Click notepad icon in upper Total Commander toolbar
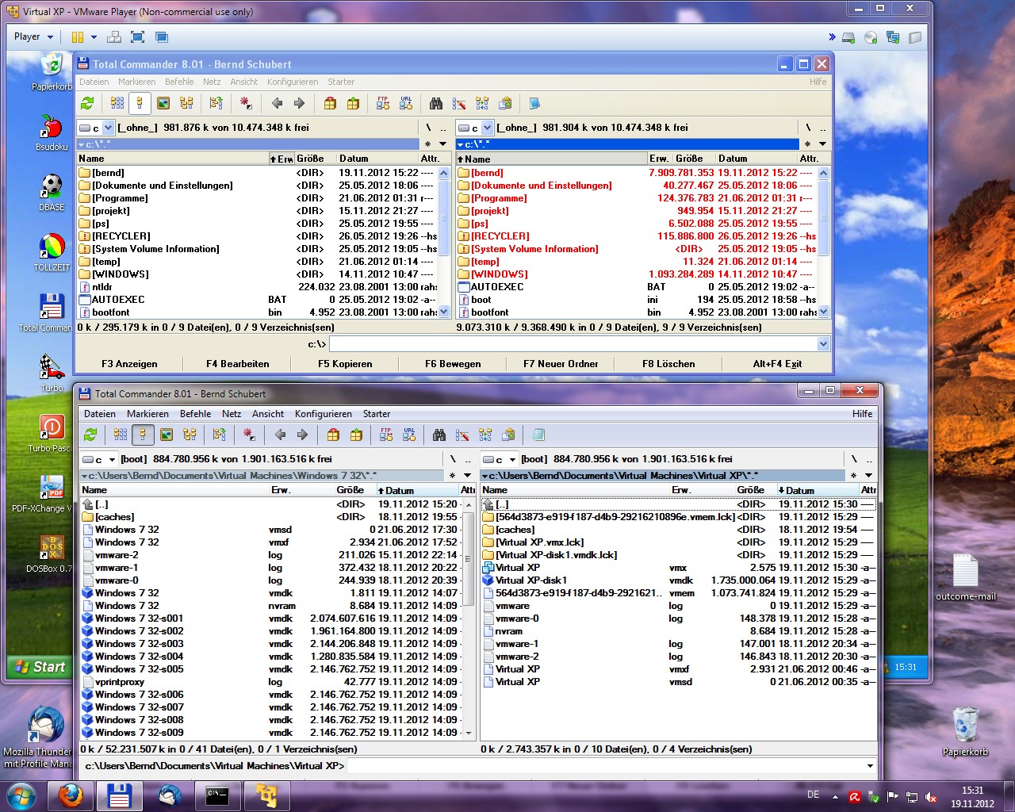This screenshot has width=1015, height=812. (535, 103)
